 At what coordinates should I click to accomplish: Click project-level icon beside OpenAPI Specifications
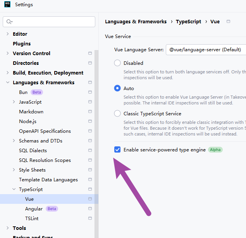(90, 131)
